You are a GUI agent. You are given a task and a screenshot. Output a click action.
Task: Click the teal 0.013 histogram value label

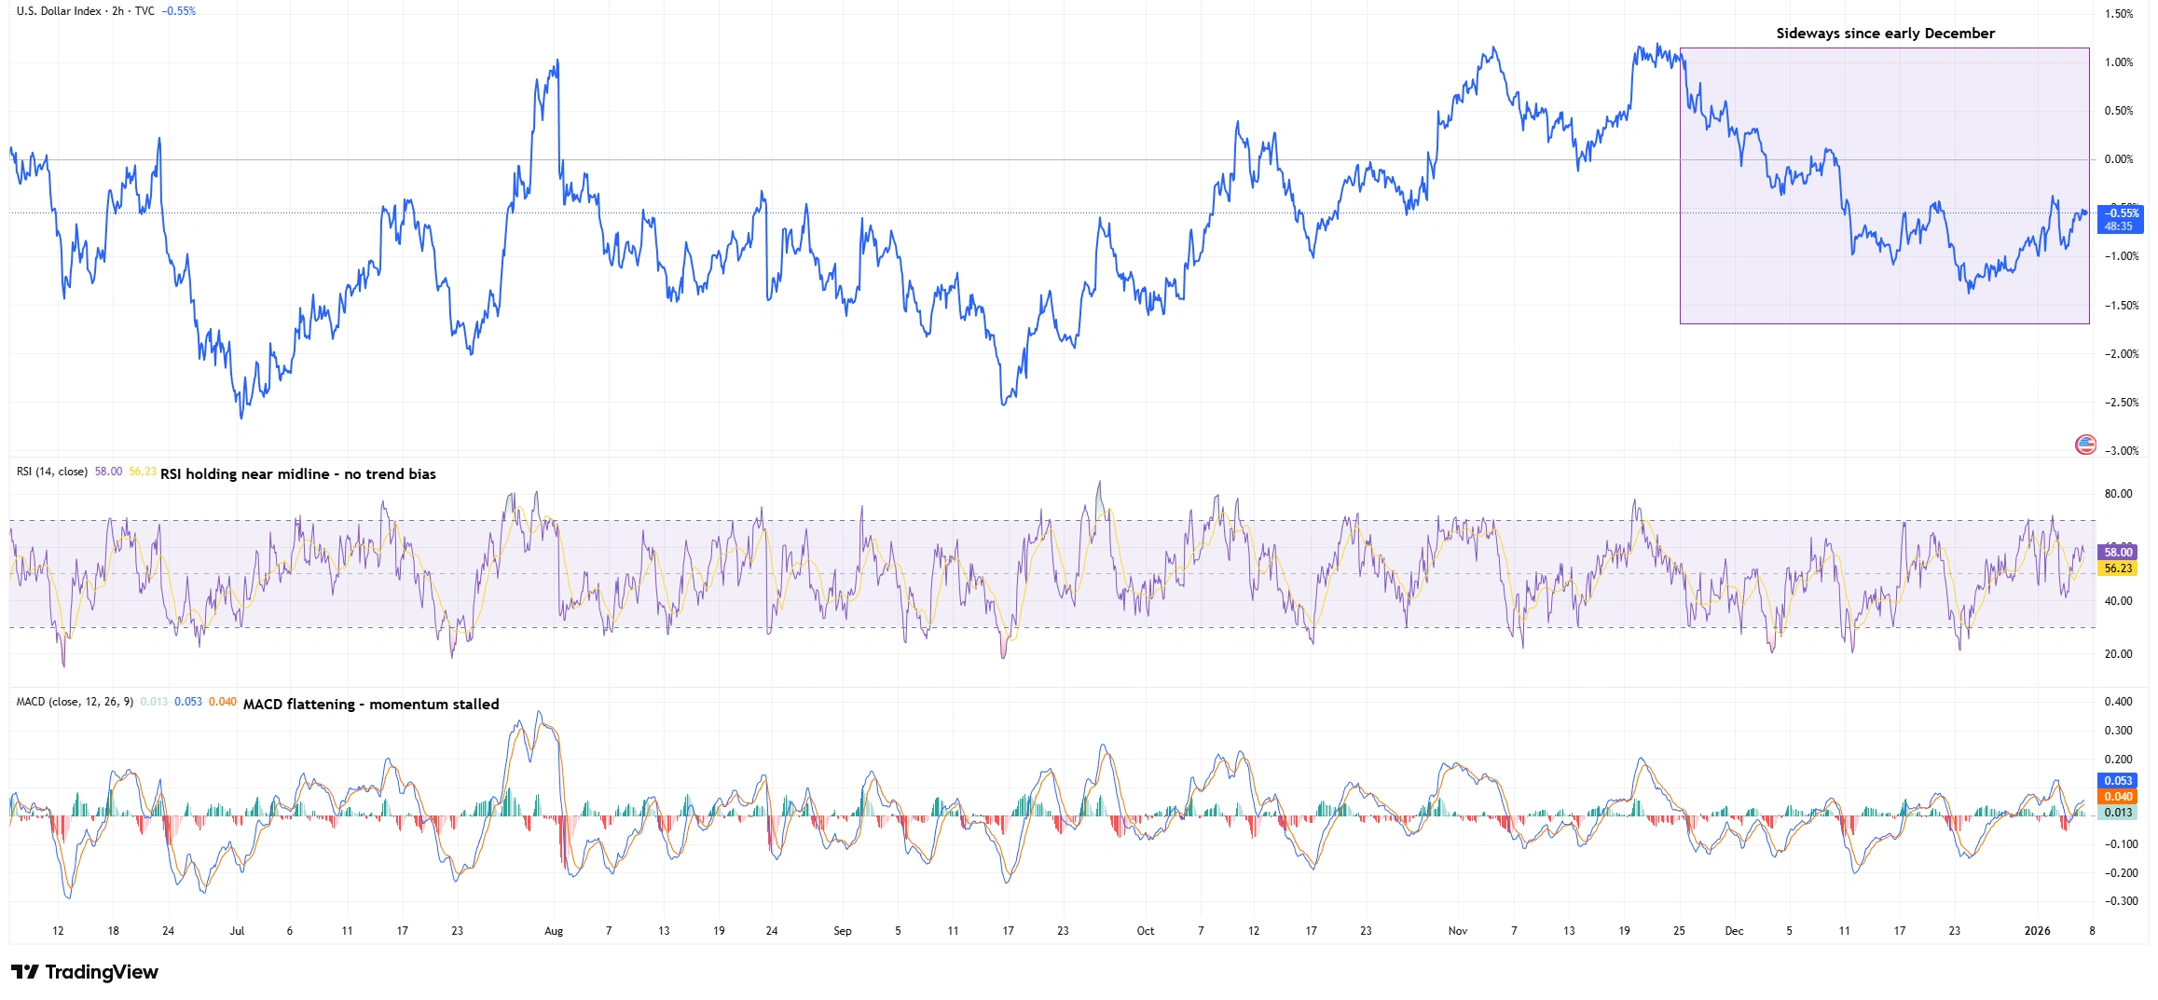[2118, 813]
